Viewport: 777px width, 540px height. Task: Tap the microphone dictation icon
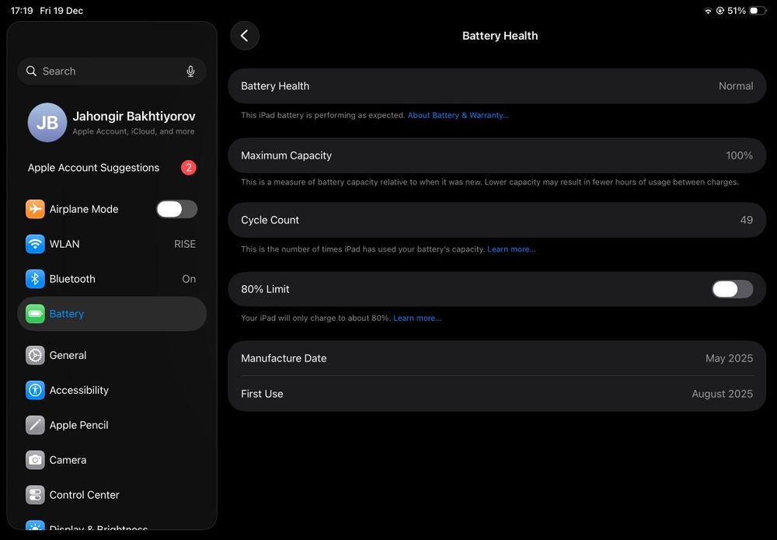pos(190,71)
